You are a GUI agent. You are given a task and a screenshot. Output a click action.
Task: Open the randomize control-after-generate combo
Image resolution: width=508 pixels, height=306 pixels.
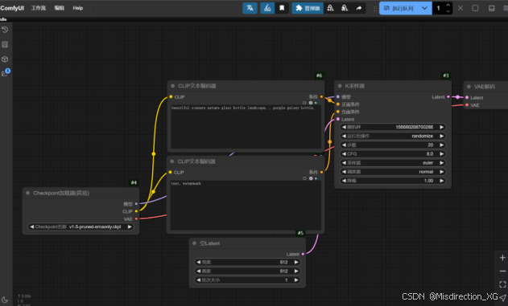[393, 136]
